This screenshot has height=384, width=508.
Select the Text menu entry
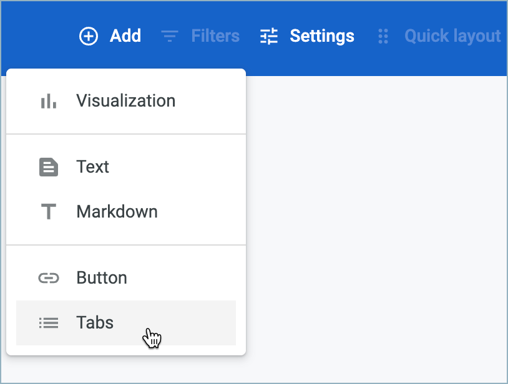tap(93, 167)
